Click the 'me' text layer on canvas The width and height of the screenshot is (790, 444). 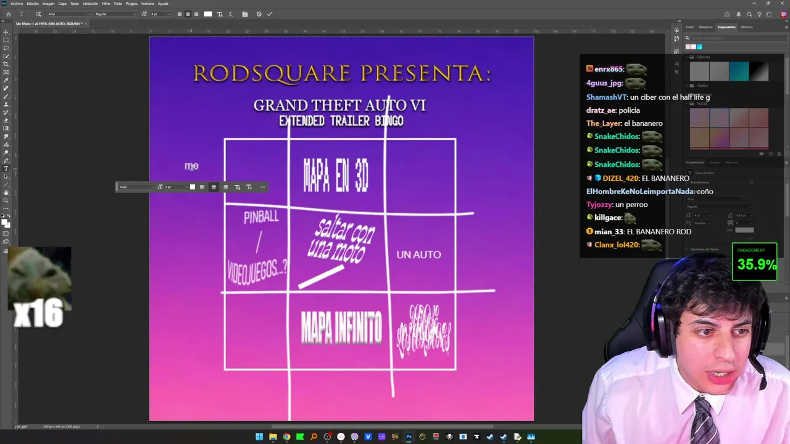point(191,166)
